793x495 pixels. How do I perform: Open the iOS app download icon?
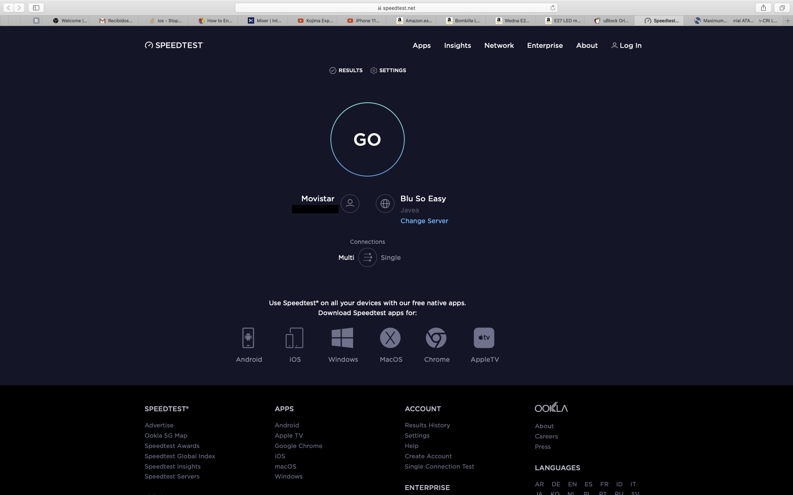294,338
